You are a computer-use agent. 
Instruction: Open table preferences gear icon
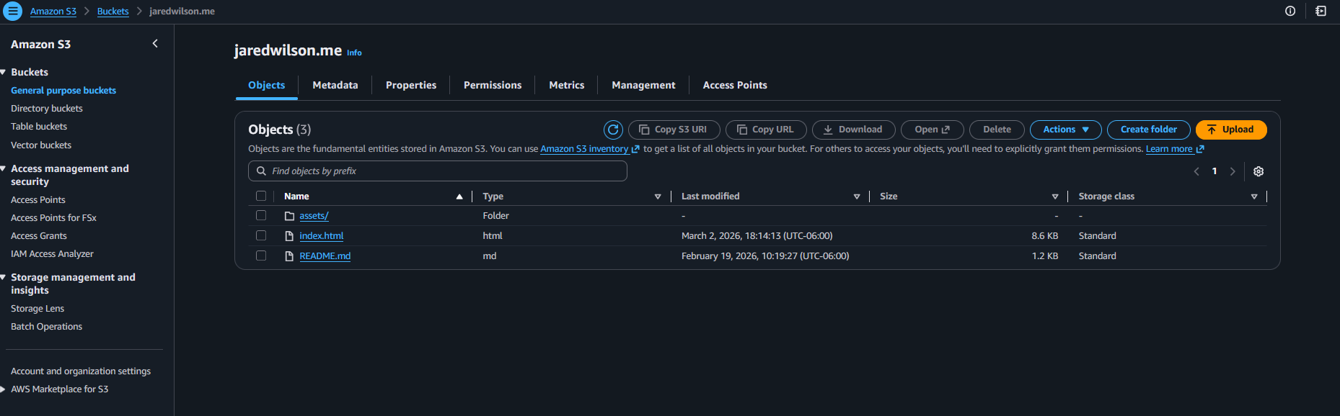pyautogui.click(x=1259, y=171)
